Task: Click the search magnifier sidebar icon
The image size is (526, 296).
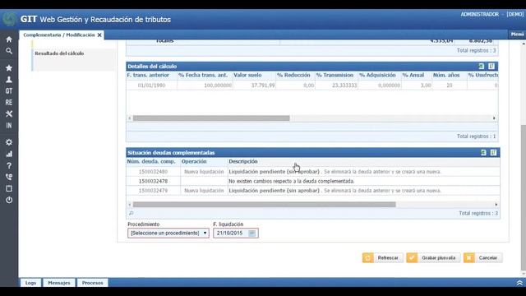Action: 9,51
